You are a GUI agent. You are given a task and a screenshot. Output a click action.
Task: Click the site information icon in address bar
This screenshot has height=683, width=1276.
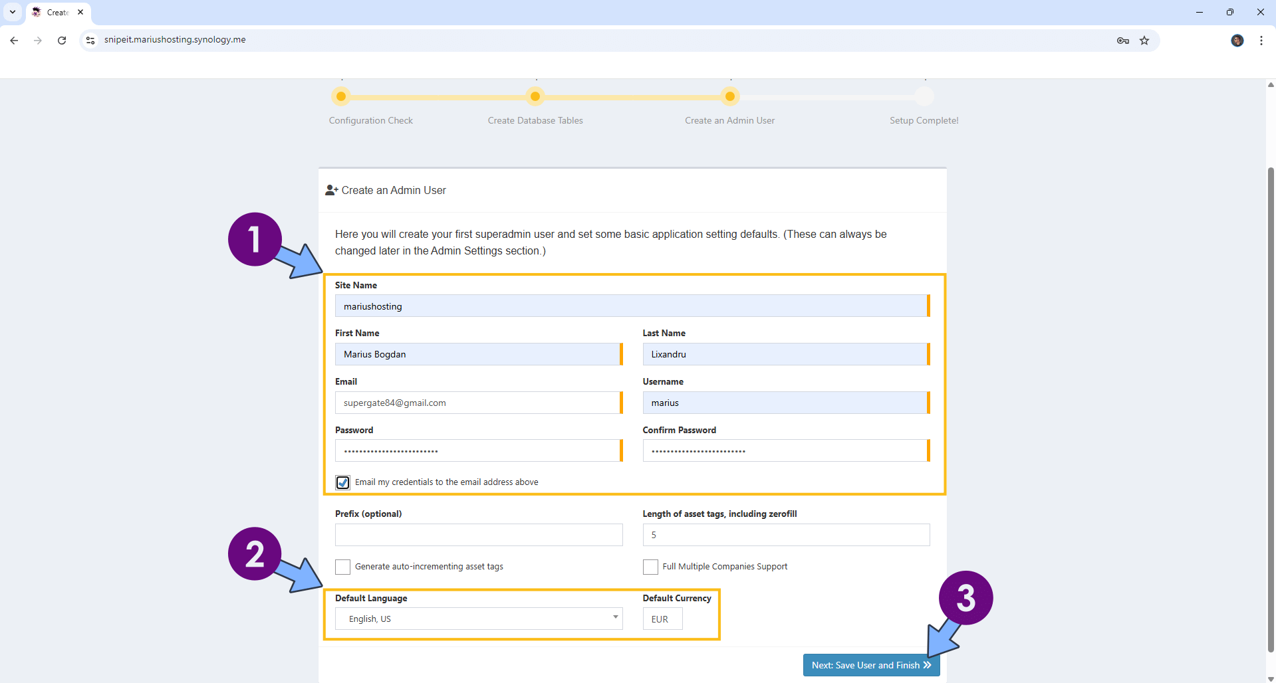(x=90, y=41)
